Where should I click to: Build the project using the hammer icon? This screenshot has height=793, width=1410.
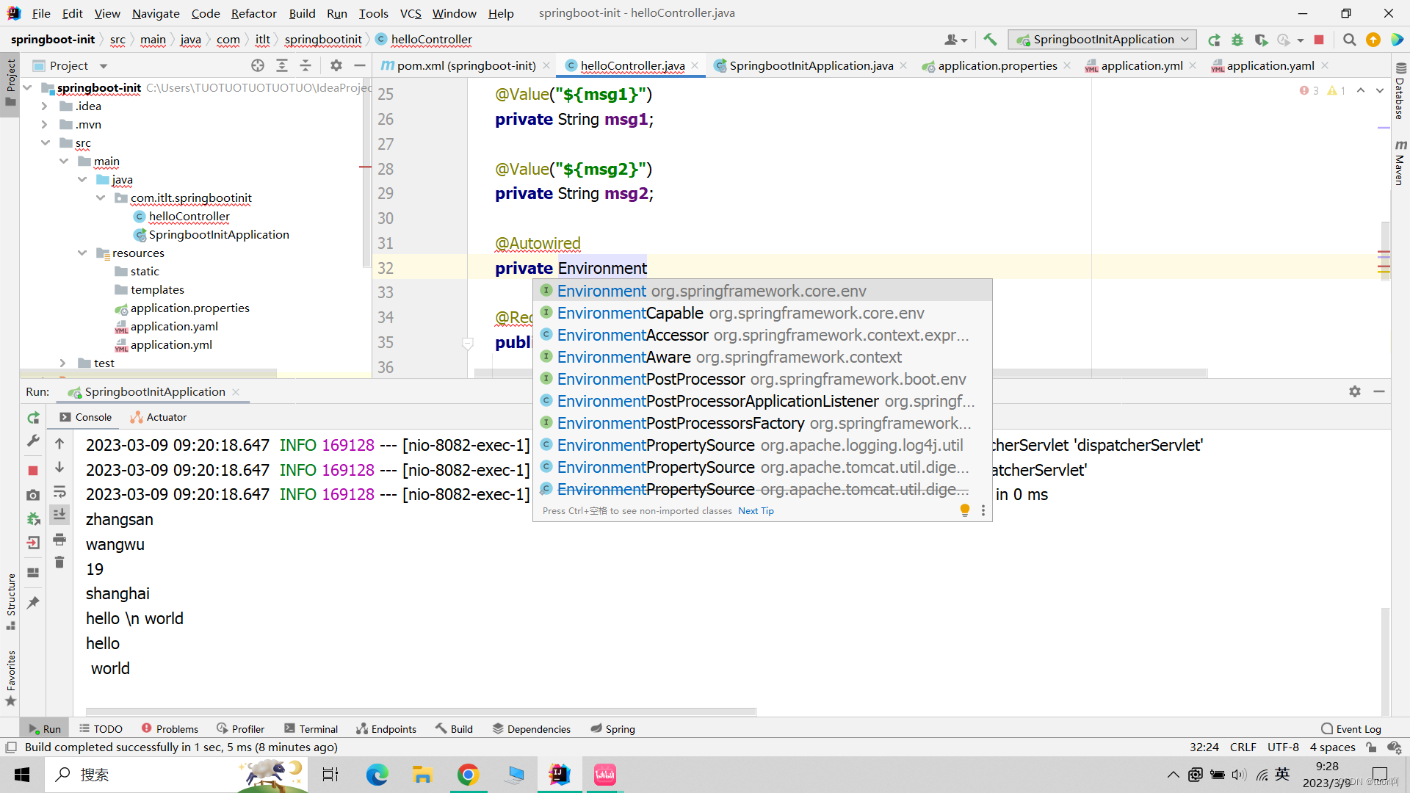coord(990,39)
